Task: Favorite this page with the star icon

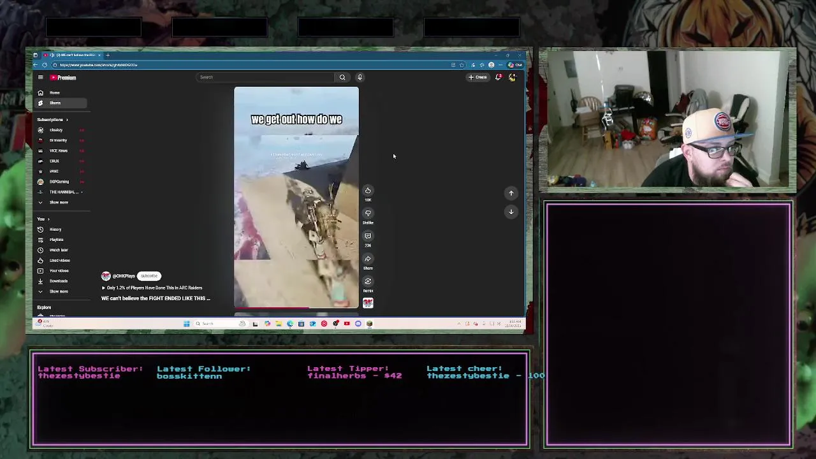Action: tap(462, 65)
